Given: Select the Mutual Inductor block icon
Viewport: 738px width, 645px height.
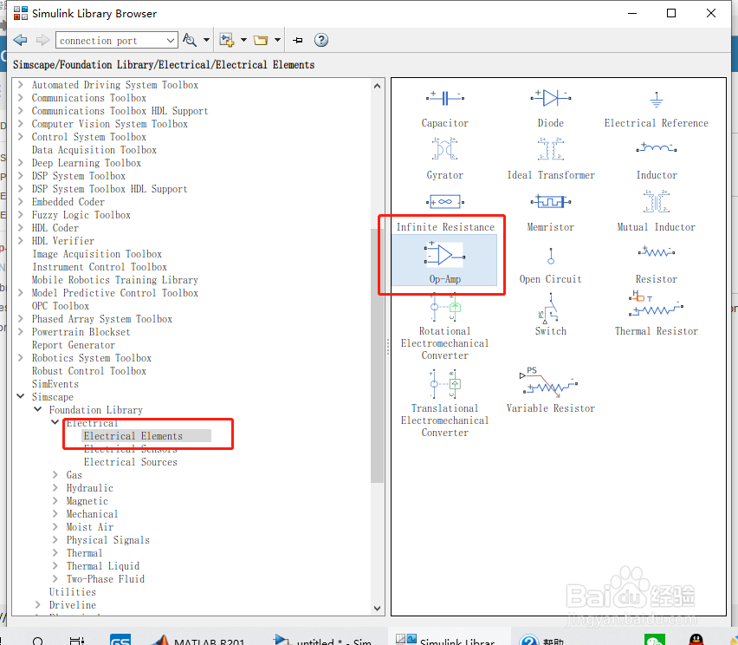Looking at the screenshot, I should pyautogui.click(x=656, y=201).
